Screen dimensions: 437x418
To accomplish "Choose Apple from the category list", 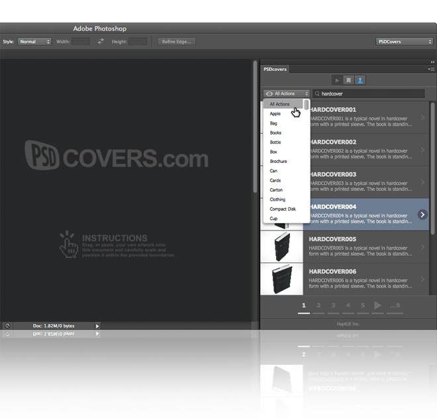I will point(275,113).
